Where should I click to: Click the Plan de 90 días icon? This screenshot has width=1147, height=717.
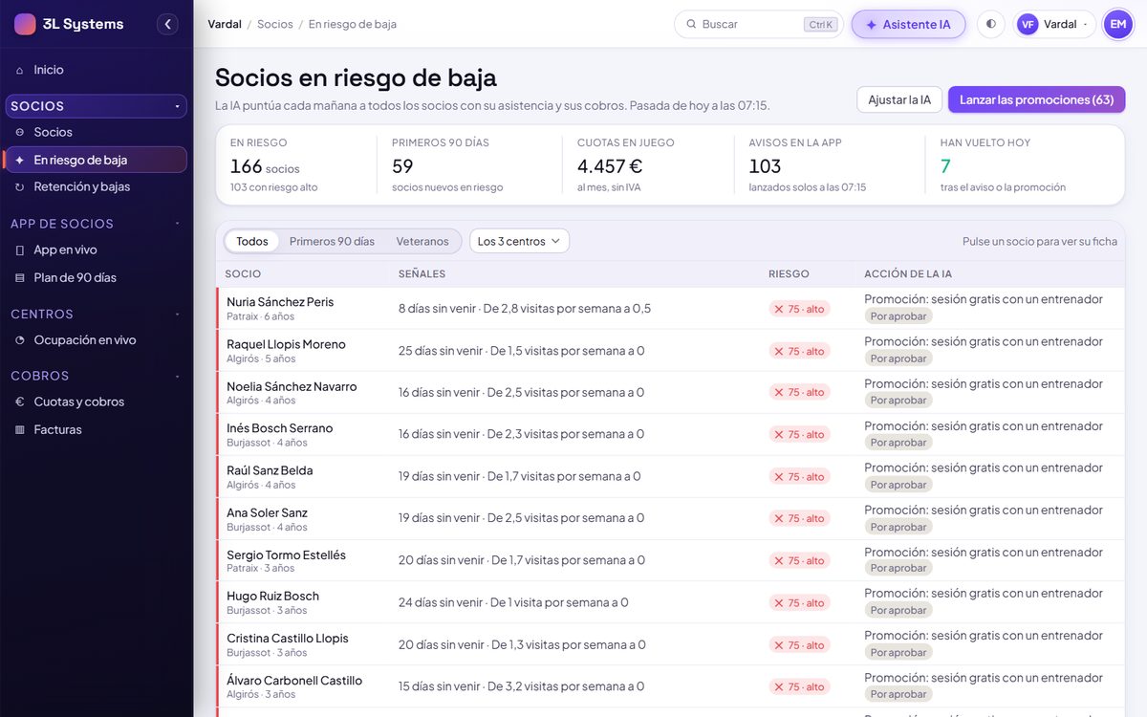pyautogui.click(x=20, y=278)
